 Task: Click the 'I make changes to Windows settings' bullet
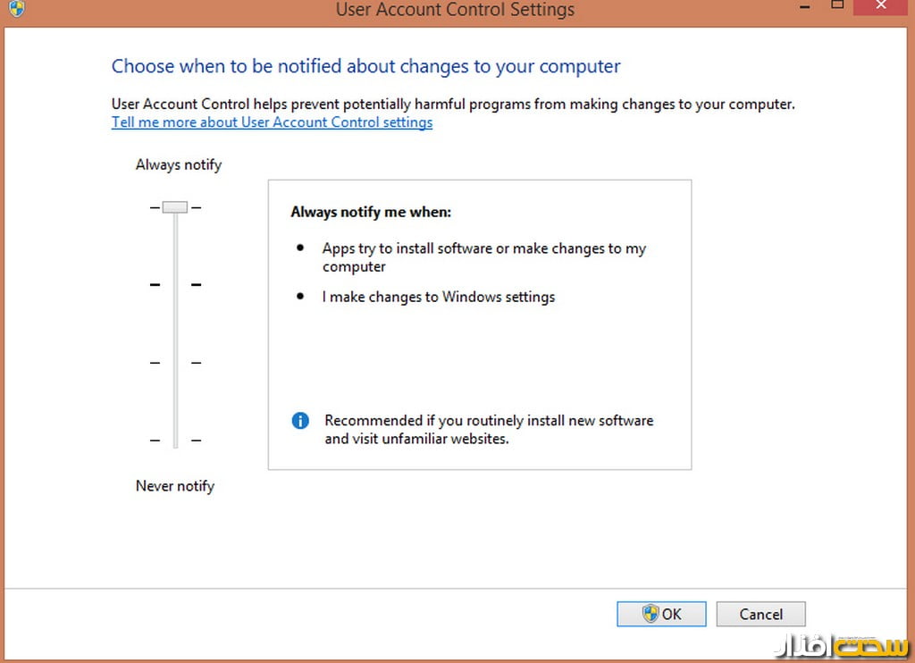coord(438,297)
